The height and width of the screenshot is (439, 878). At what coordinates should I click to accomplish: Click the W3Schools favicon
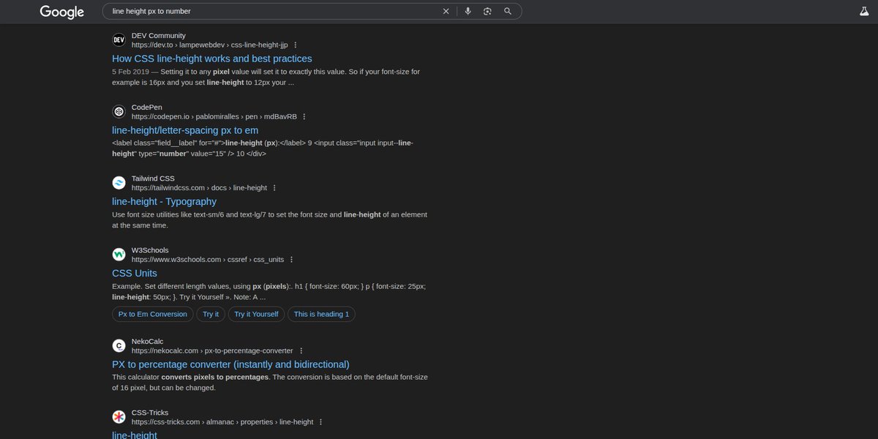[x=119, y=255]
